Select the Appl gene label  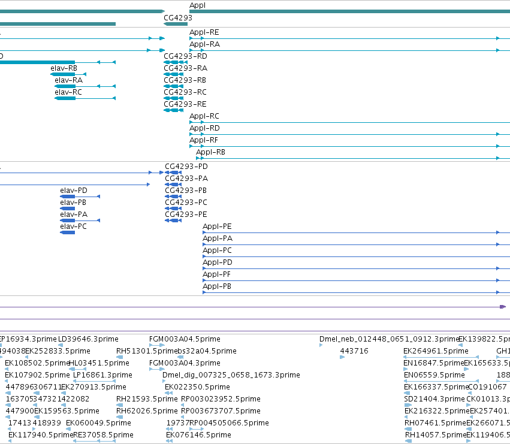[x=197, y=5]
